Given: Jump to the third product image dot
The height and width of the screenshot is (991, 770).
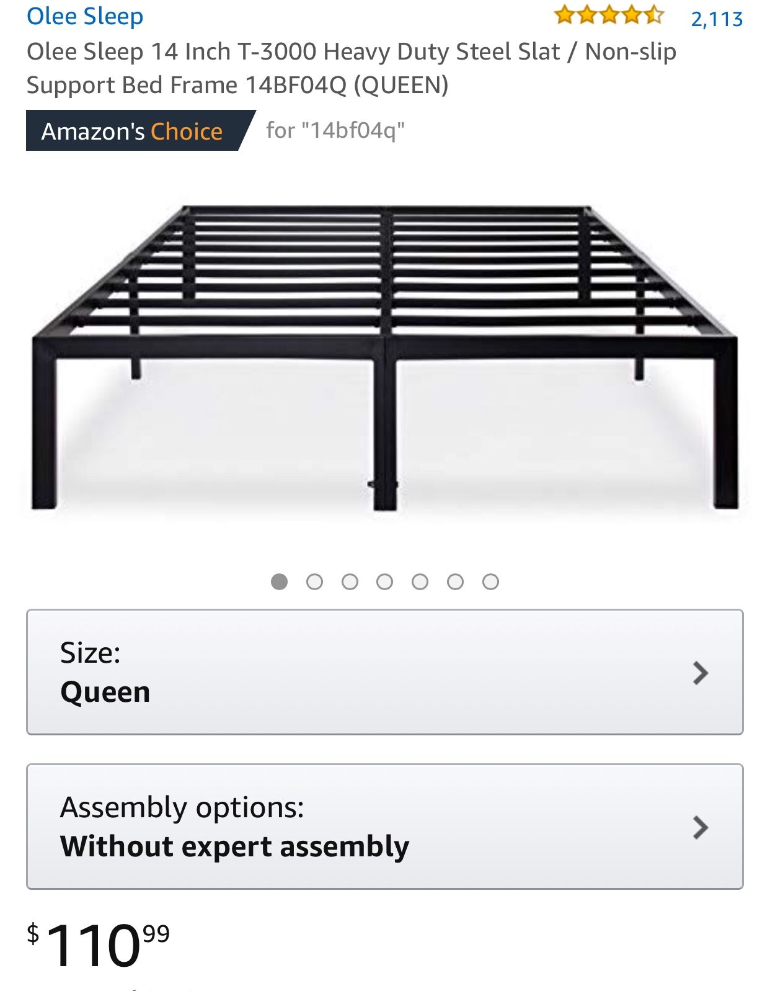Looking at the screenshot, I should click(350, 581).
